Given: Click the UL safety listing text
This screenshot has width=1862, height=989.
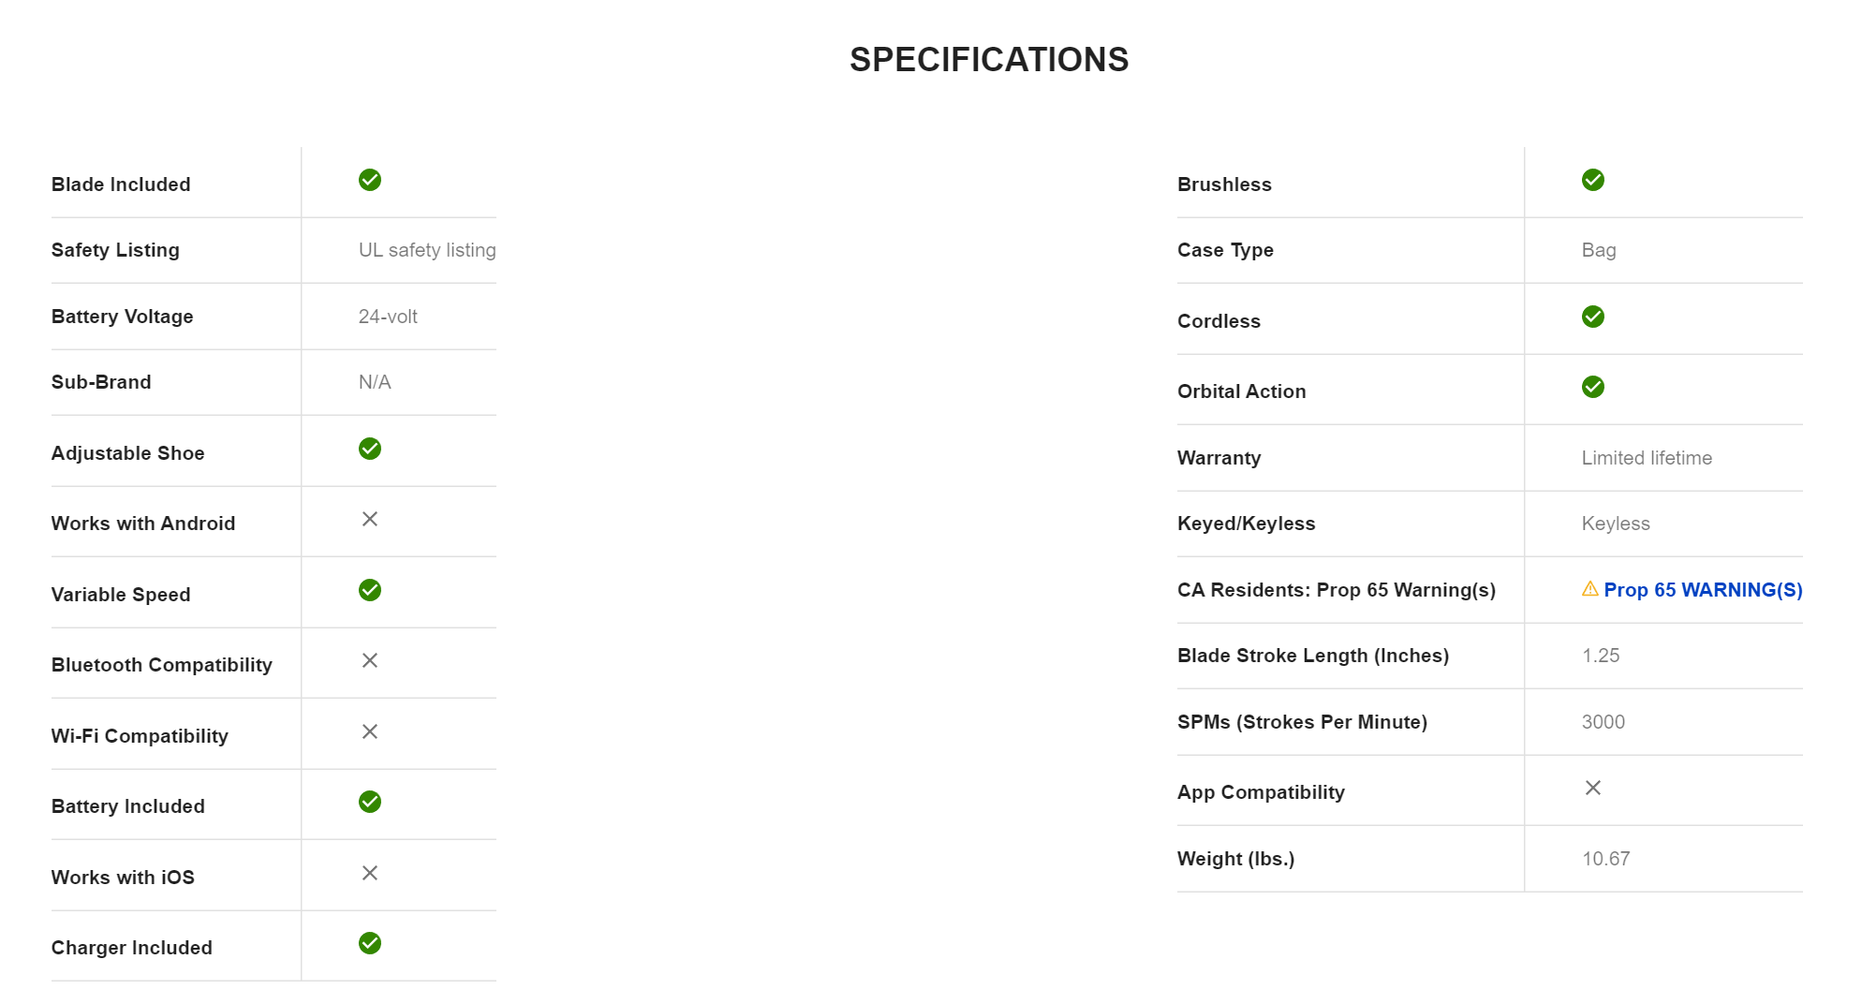Looking at the screenshot, I should [427, 250].
